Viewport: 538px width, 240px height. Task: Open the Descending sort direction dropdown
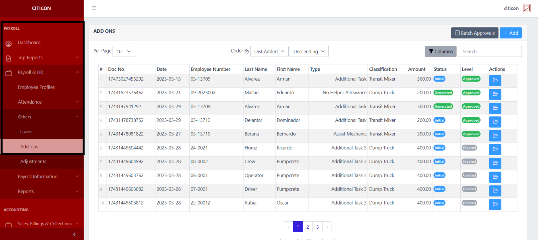pyautogui.click(x=309, y=51)
